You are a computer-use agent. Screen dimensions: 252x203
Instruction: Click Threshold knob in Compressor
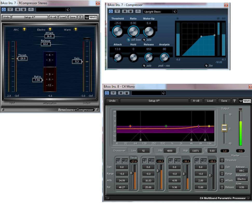pos(118,31)
